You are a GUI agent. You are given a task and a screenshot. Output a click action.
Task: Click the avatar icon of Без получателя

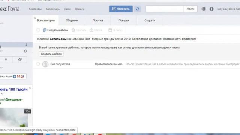pyautogui.click(x=45, y=64)
